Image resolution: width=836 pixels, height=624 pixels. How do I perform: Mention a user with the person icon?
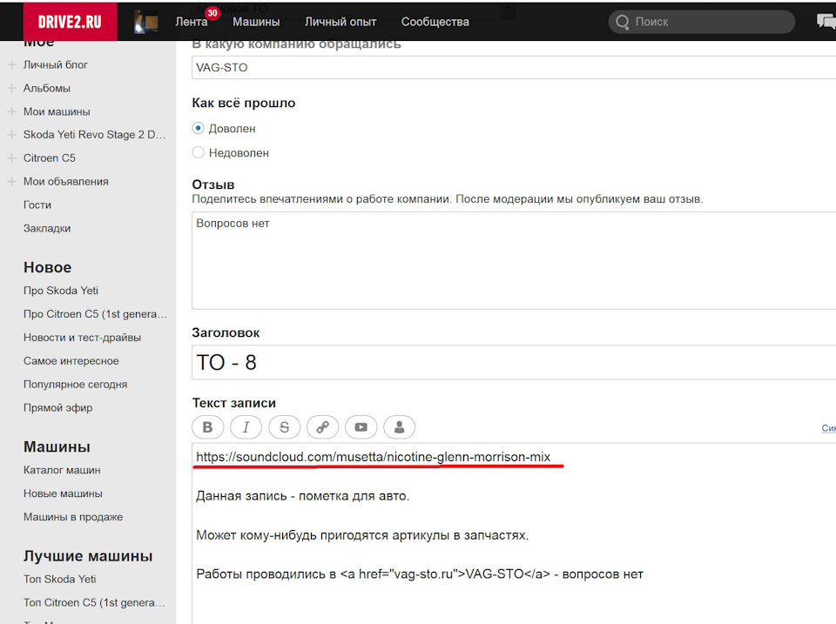click(x=400, y=426)
